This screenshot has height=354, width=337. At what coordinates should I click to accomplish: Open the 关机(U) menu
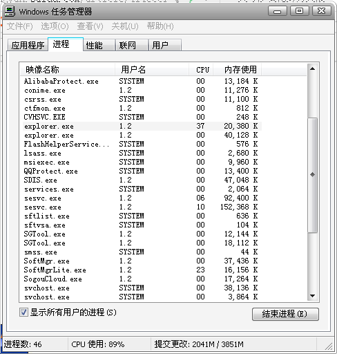click(x=125, y=26)
